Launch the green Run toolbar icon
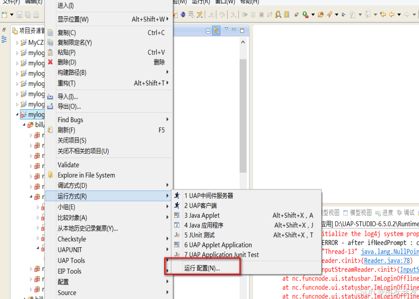419x299 pixels. 304,14
